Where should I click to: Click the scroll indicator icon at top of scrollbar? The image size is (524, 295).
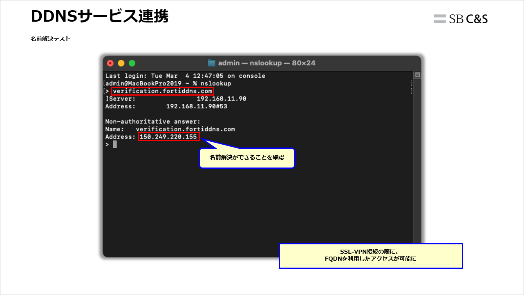tap(417, 75)
